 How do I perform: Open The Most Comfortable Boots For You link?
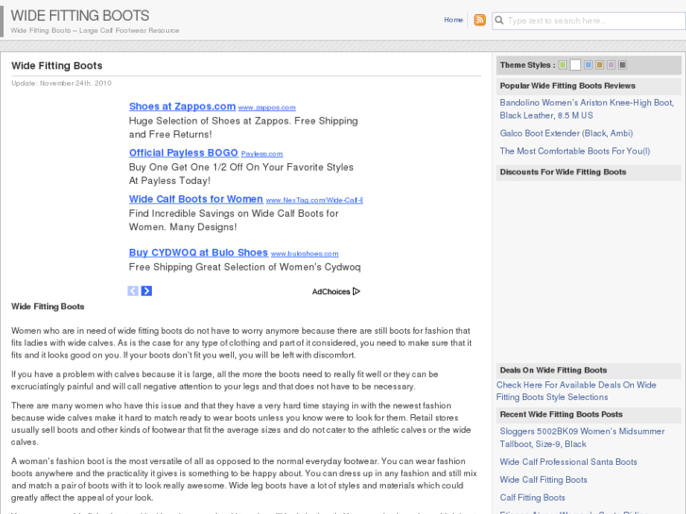coord(575,151)
